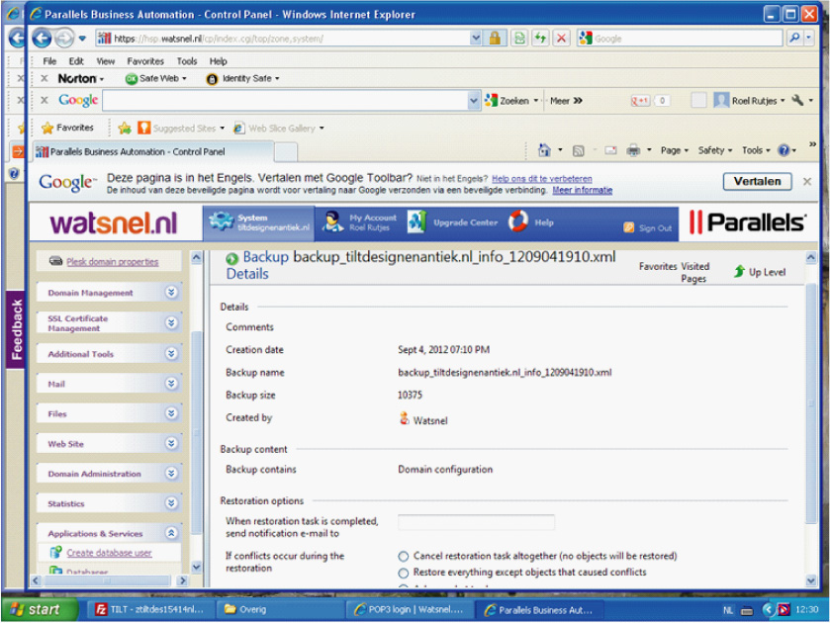Click the green Up Level arrow icon
Viewport: 830px width, 623px height.
click(739, 272)
